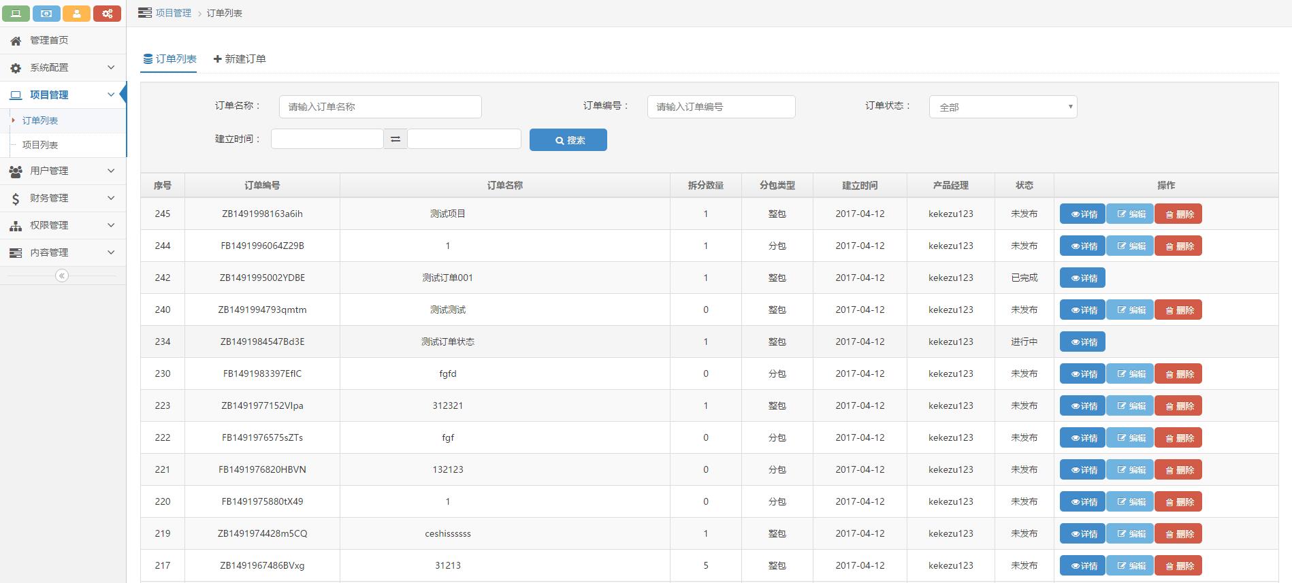Click the 项目管理 breadcrumb link

pyautogui.click(x=173, y=13)
